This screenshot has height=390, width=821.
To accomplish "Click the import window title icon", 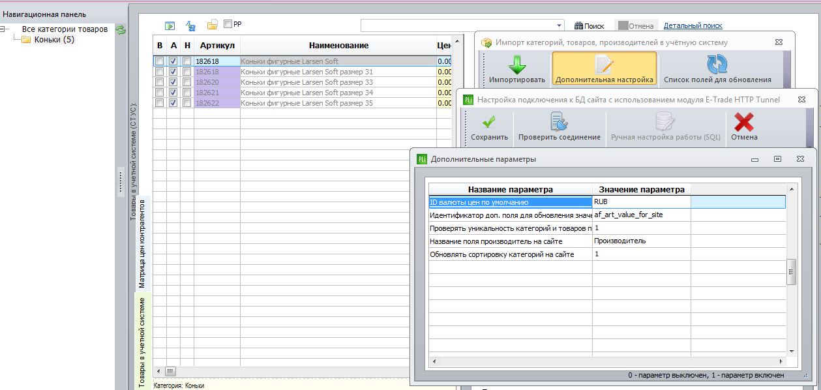I will click(x=486, y=42).
